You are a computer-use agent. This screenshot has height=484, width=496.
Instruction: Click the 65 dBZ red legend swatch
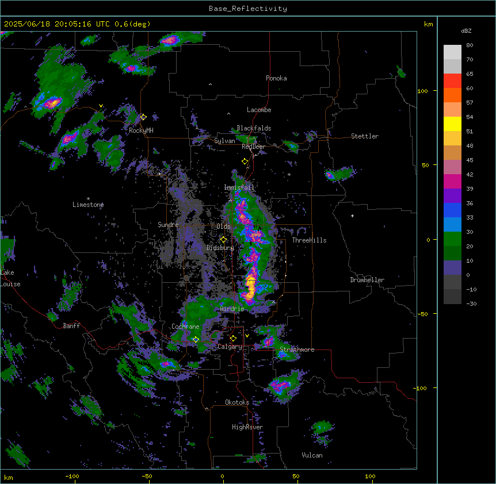point(452,81)
